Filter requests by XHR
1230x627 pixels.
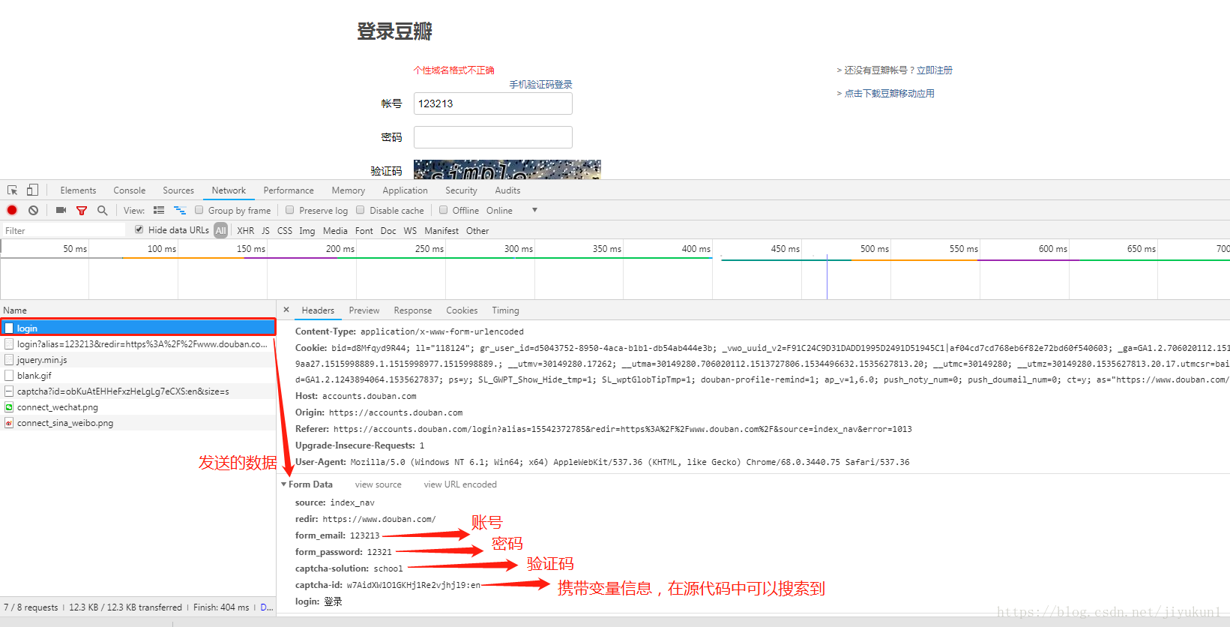[246, 231]
